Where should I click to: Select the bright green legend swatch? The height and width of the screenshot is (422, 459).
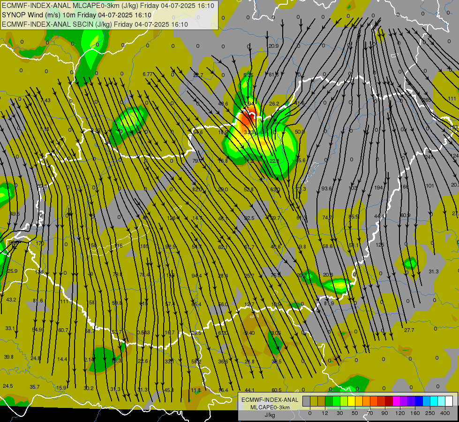point(336,401)
